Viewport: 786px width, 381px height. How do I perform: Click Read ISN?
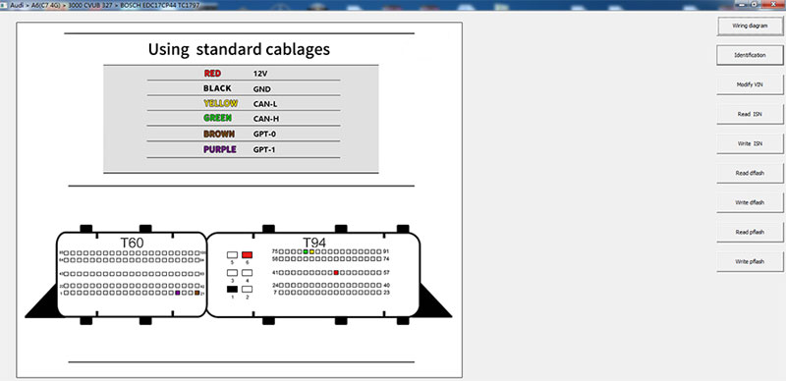pos(750,114)
